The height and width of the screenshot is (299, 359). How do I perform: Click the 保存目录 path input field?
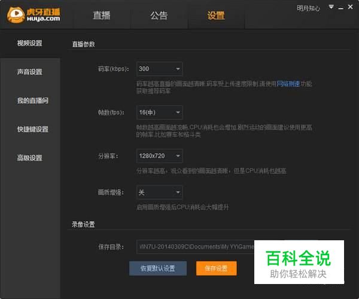coord(195,247)
